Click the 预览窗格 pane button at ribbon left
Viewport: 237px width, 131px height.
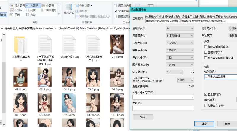coord(3,15)
